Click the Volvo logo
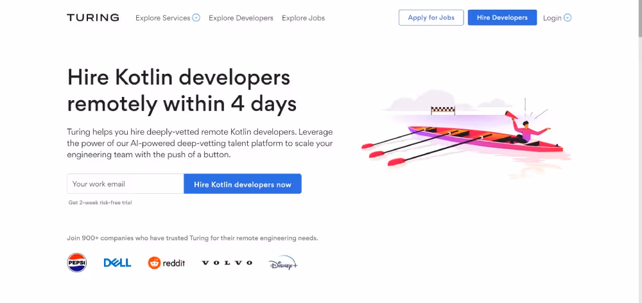This screenshot has height=303, width=642. click(227, 263)
